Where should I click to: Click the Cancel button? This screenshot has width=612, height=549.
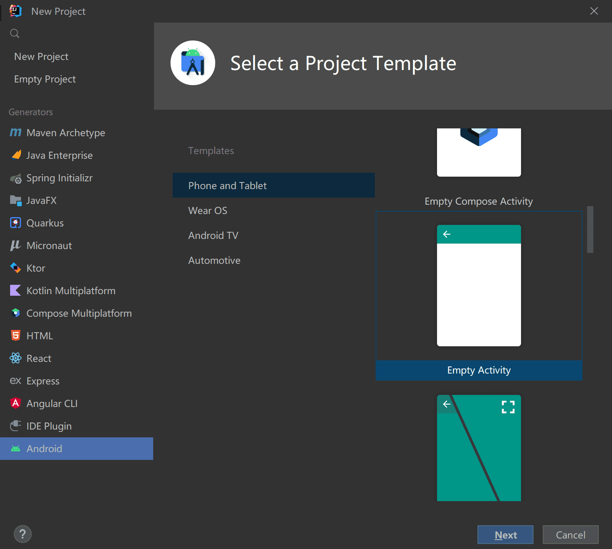click(570, 535)
